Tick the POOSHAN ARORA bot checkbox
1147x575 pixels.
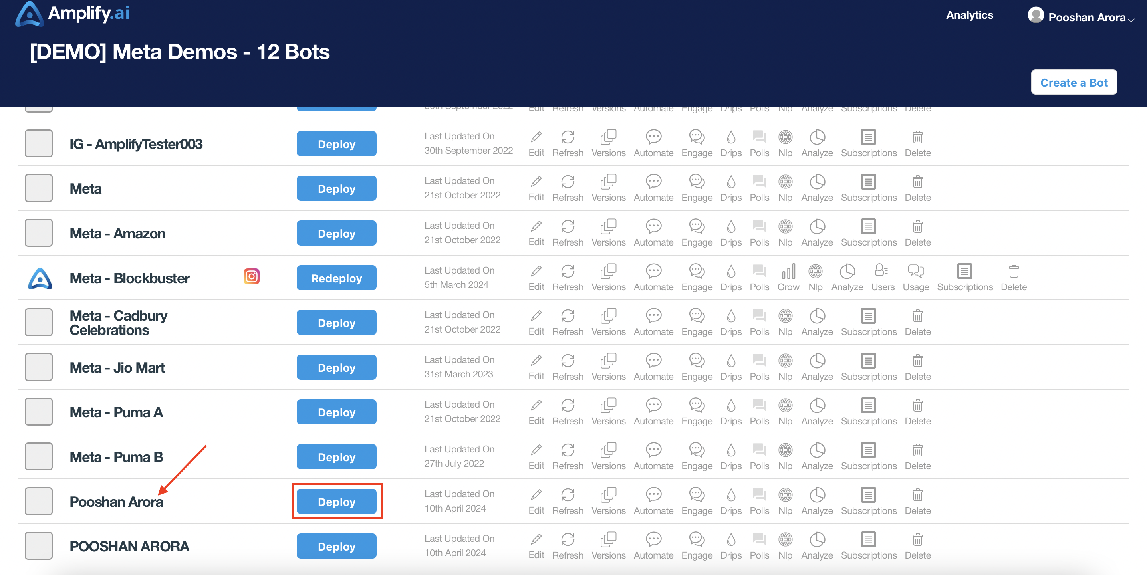point(39,545)
